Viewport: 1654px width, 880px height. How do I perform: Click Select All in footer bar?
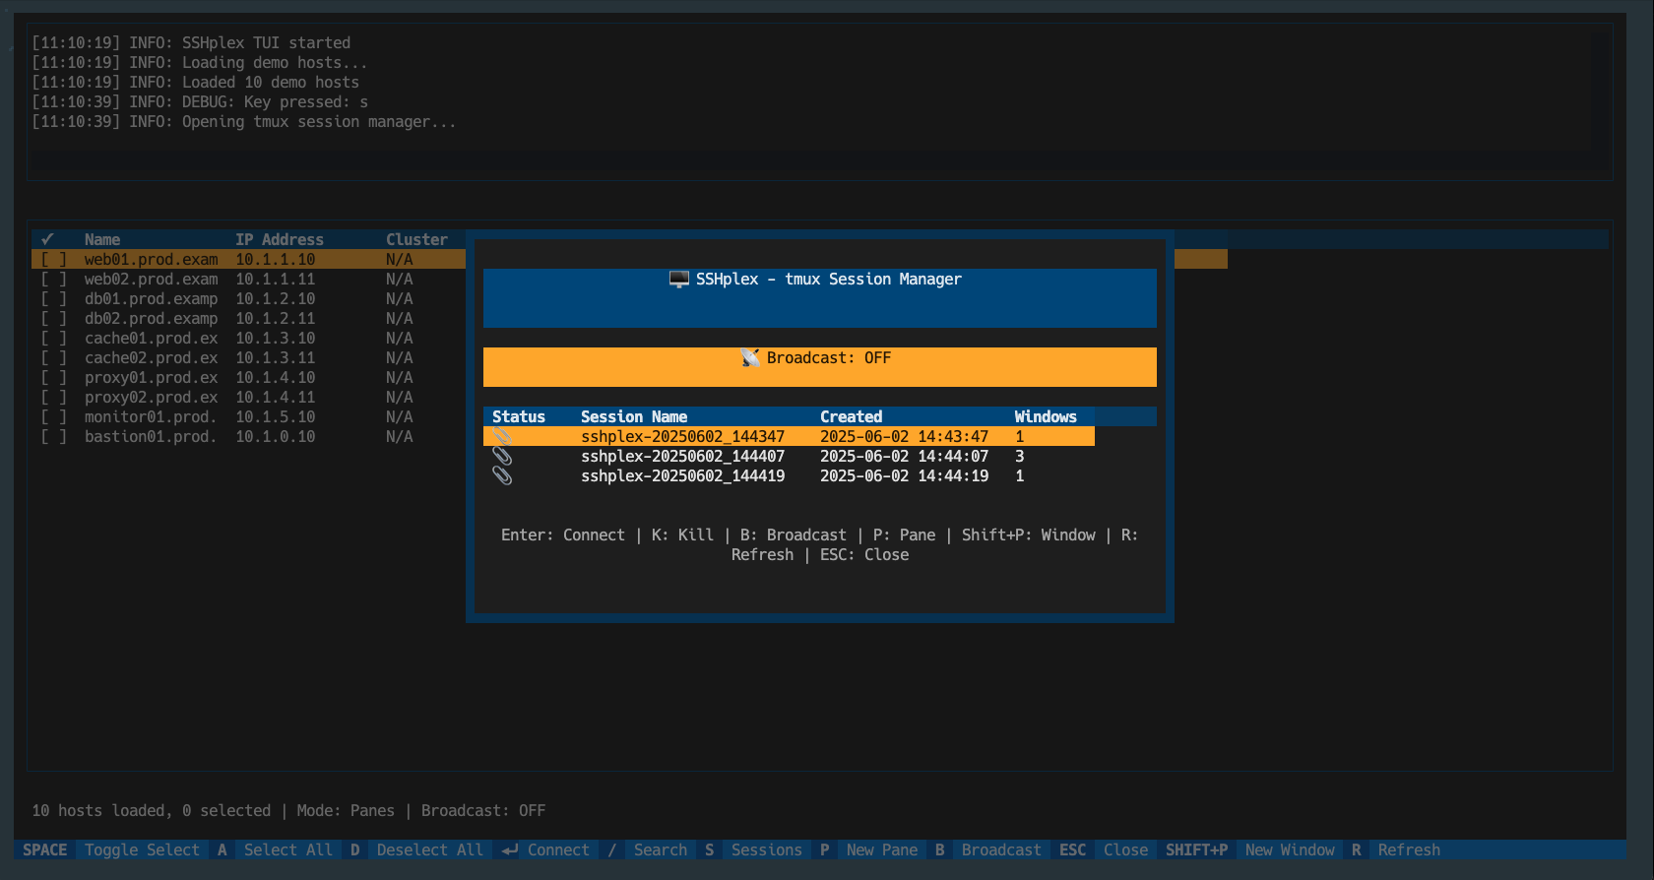click(x=288, y=850)
